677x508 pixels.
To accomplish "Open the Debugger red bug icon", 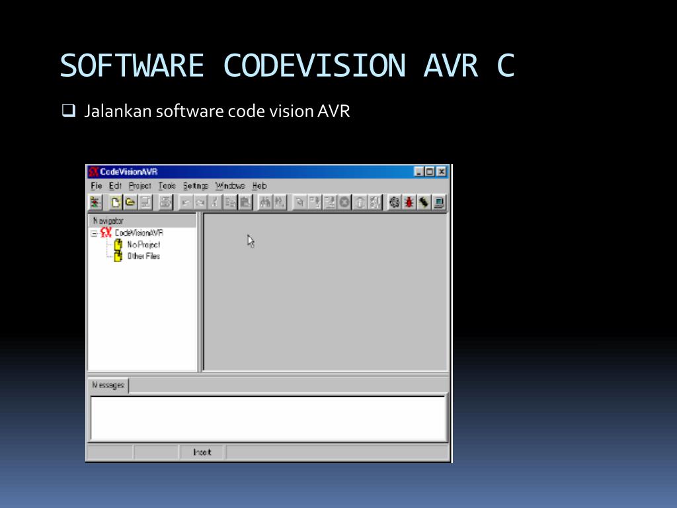I will 409,202.
